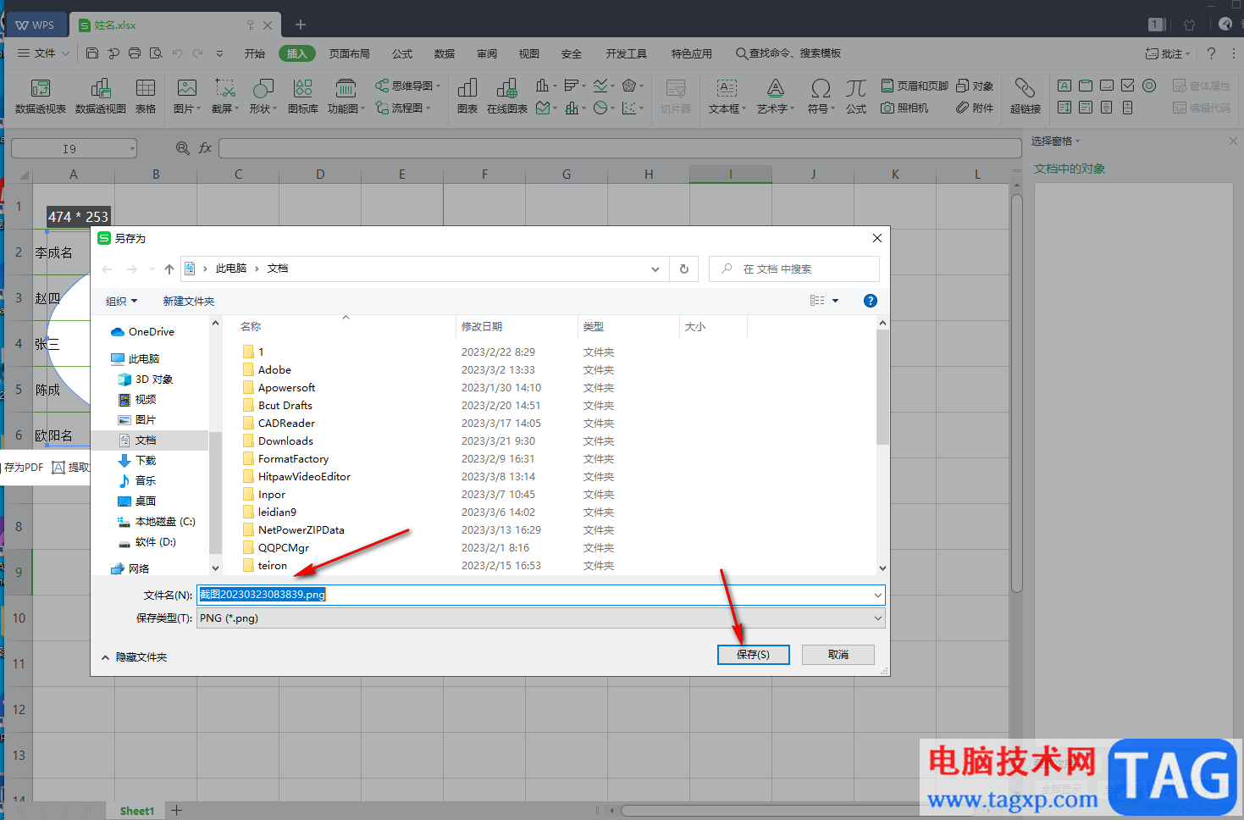The height and width of the screenshot is (820, 1244).
Task: Insert a 公式 equation icon
Action: (856, 88)
